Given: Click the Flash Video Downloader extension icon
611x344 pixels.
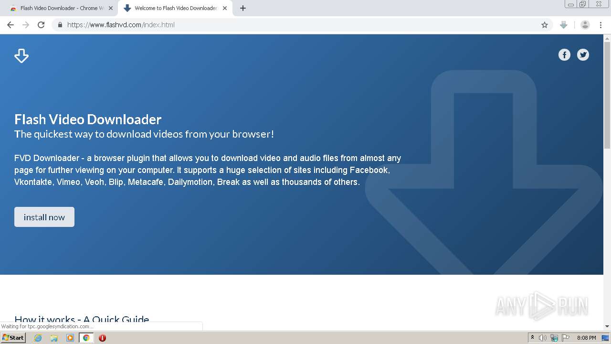Looking at the screenshot, I should coord(564,25).
